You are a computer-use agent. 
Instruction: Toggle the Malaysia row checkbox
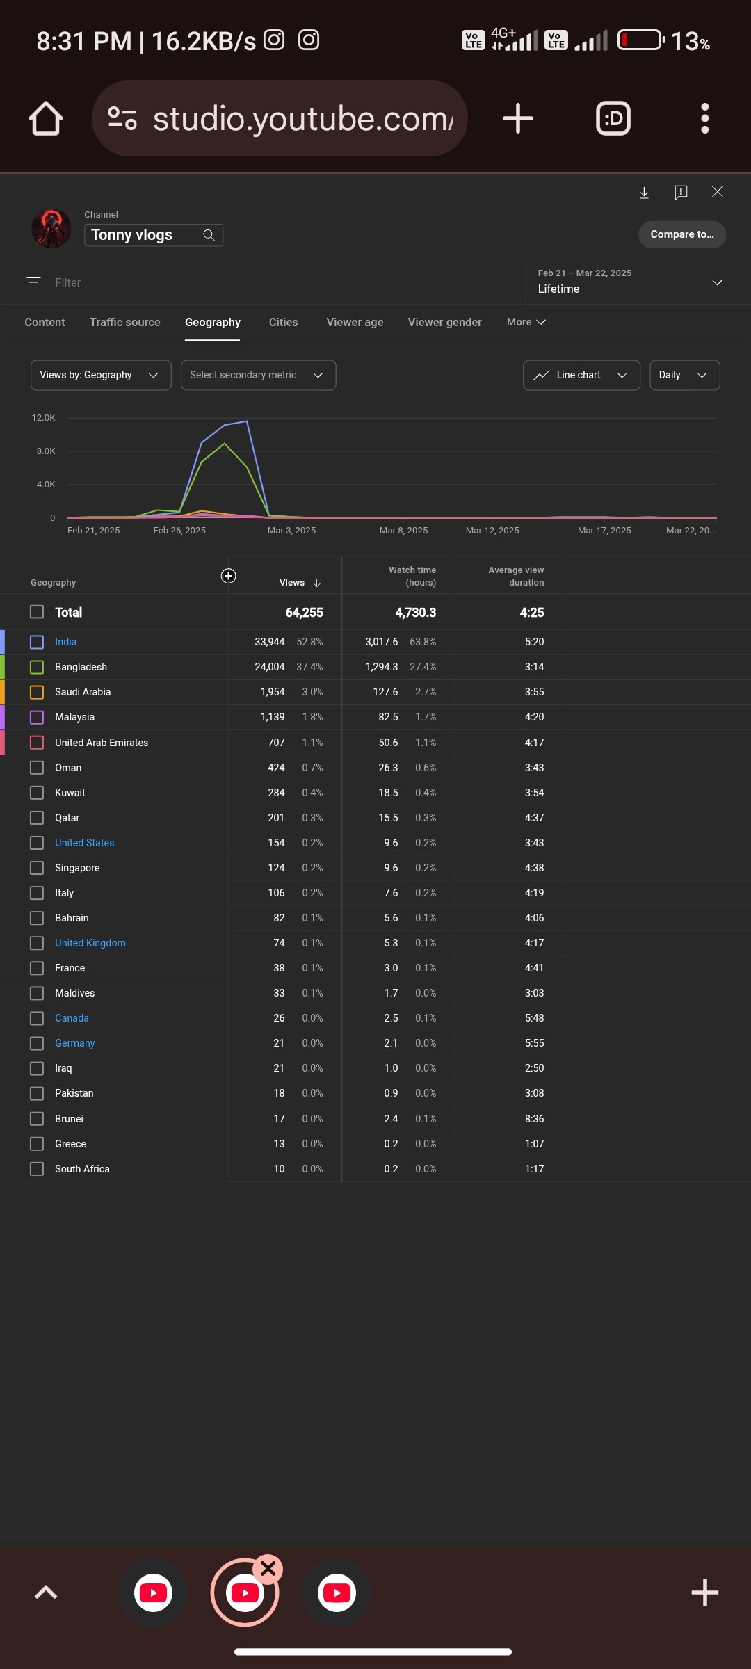(37, 717)
